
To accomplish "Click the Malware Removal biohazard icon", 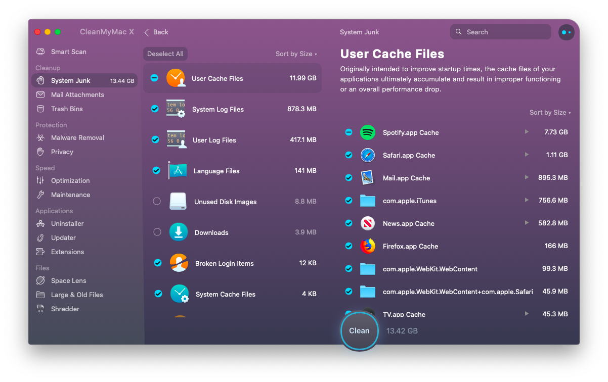I will pos(40,138).
